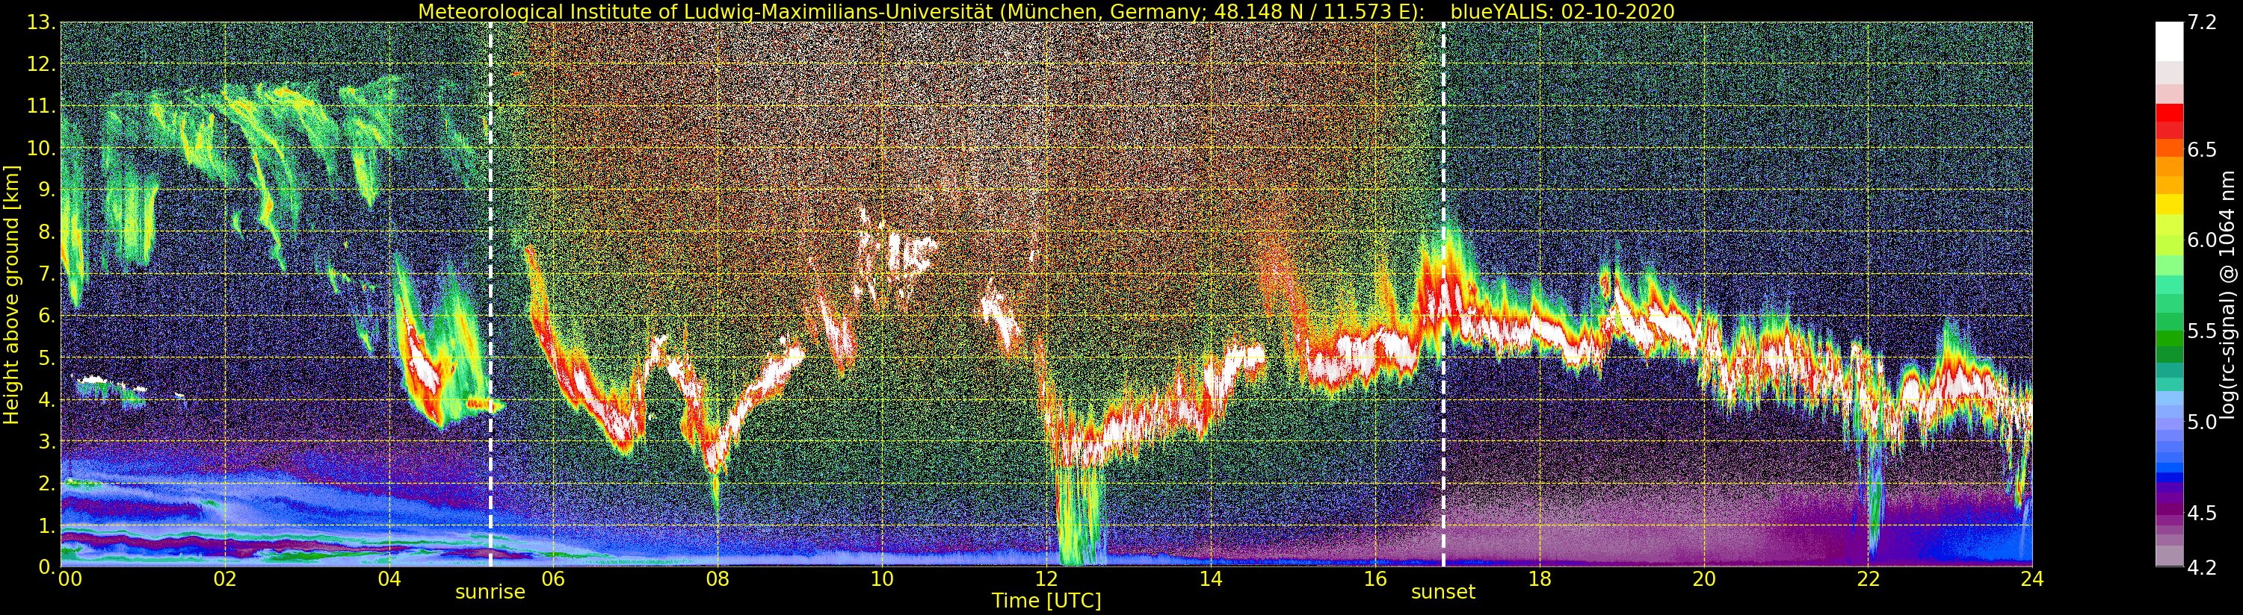
Task: Click the height tick label '2.'
Action: tap(46, 484)
